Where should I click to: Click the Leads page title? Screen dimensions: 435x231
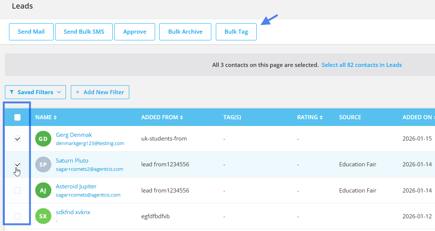22,6
